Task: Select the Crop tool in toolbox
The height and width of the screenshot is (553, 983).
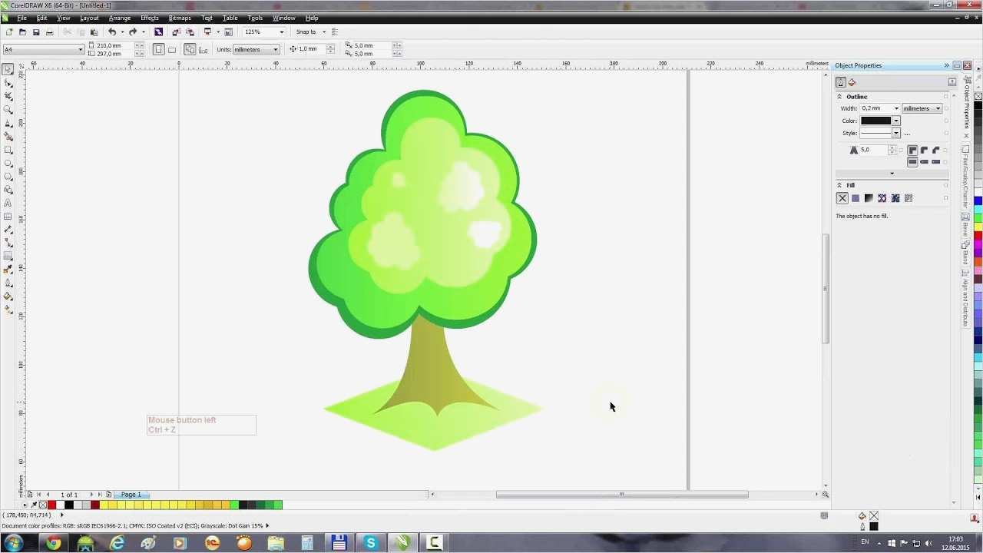Action: pyautogui.click(x=8, y=96)
